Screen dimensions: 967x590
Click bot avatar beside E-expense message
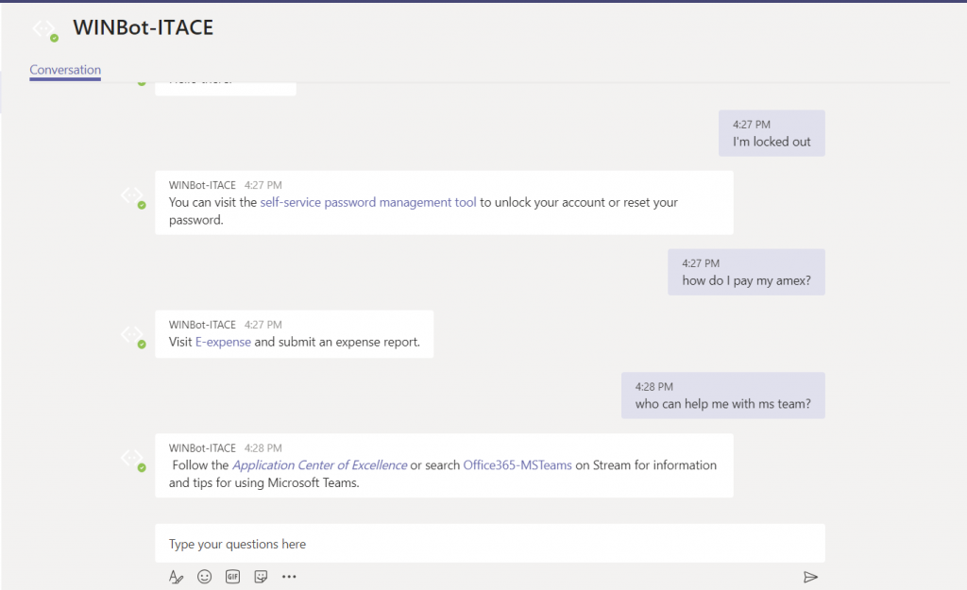(133, 337)
